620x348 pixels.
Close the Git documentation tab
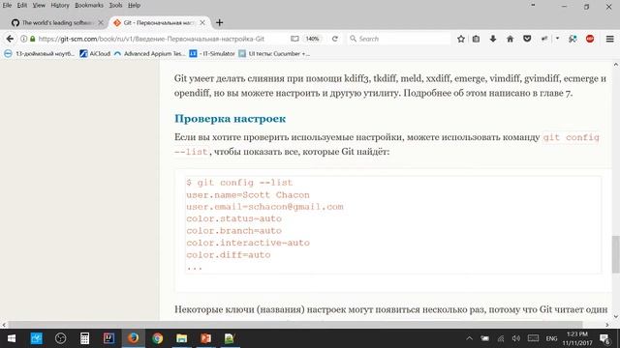tap(202, 23)
